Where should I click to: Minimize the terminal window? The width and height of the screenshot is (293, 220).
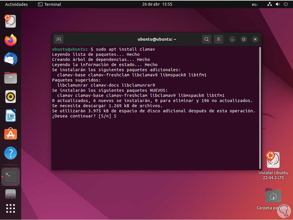(x=232, y=39)
